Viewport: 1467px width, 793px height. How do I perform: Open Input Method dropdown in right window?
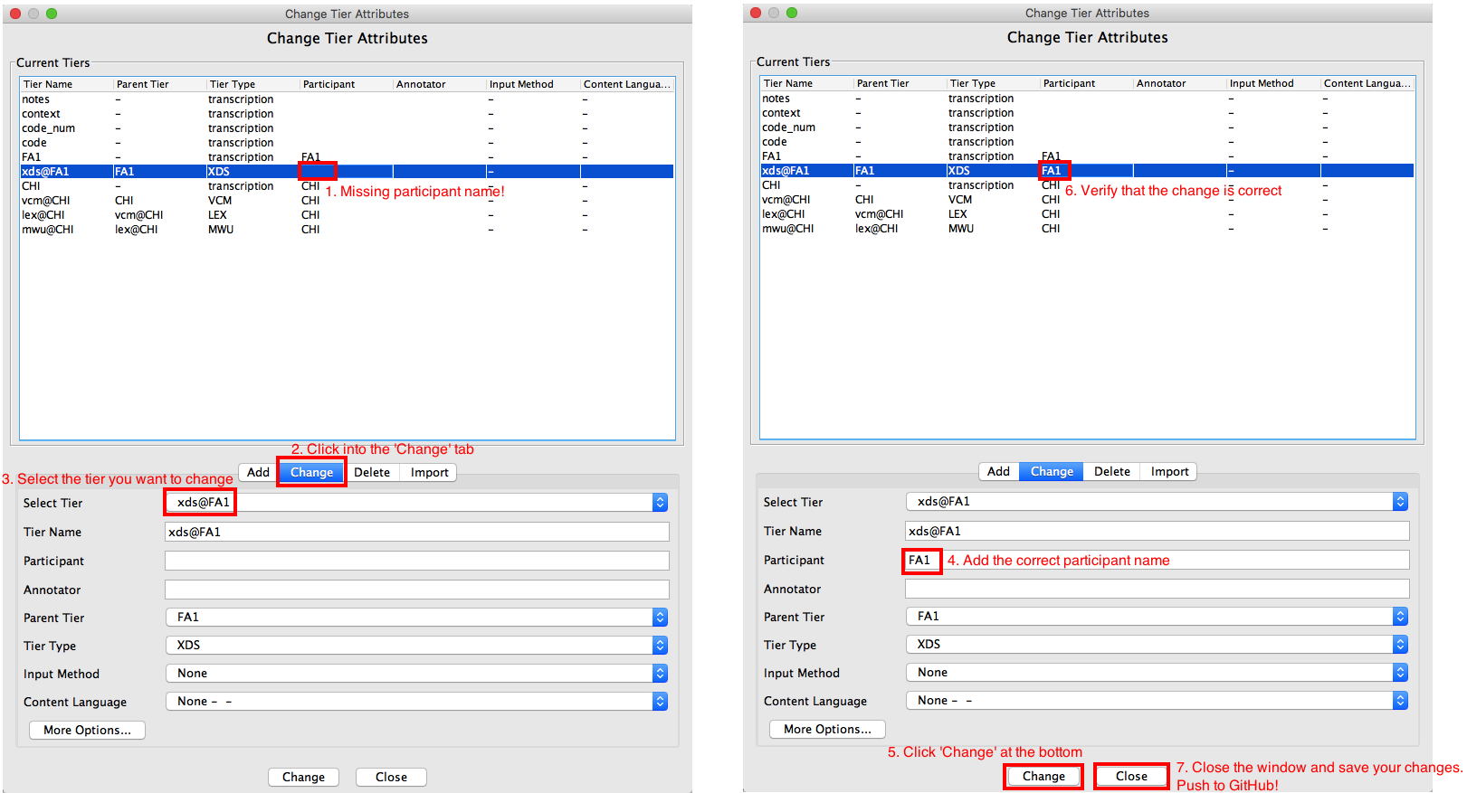tap(1157, 673)
